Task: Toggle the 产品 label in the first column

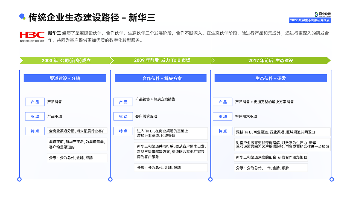Action: pos(35,102)
